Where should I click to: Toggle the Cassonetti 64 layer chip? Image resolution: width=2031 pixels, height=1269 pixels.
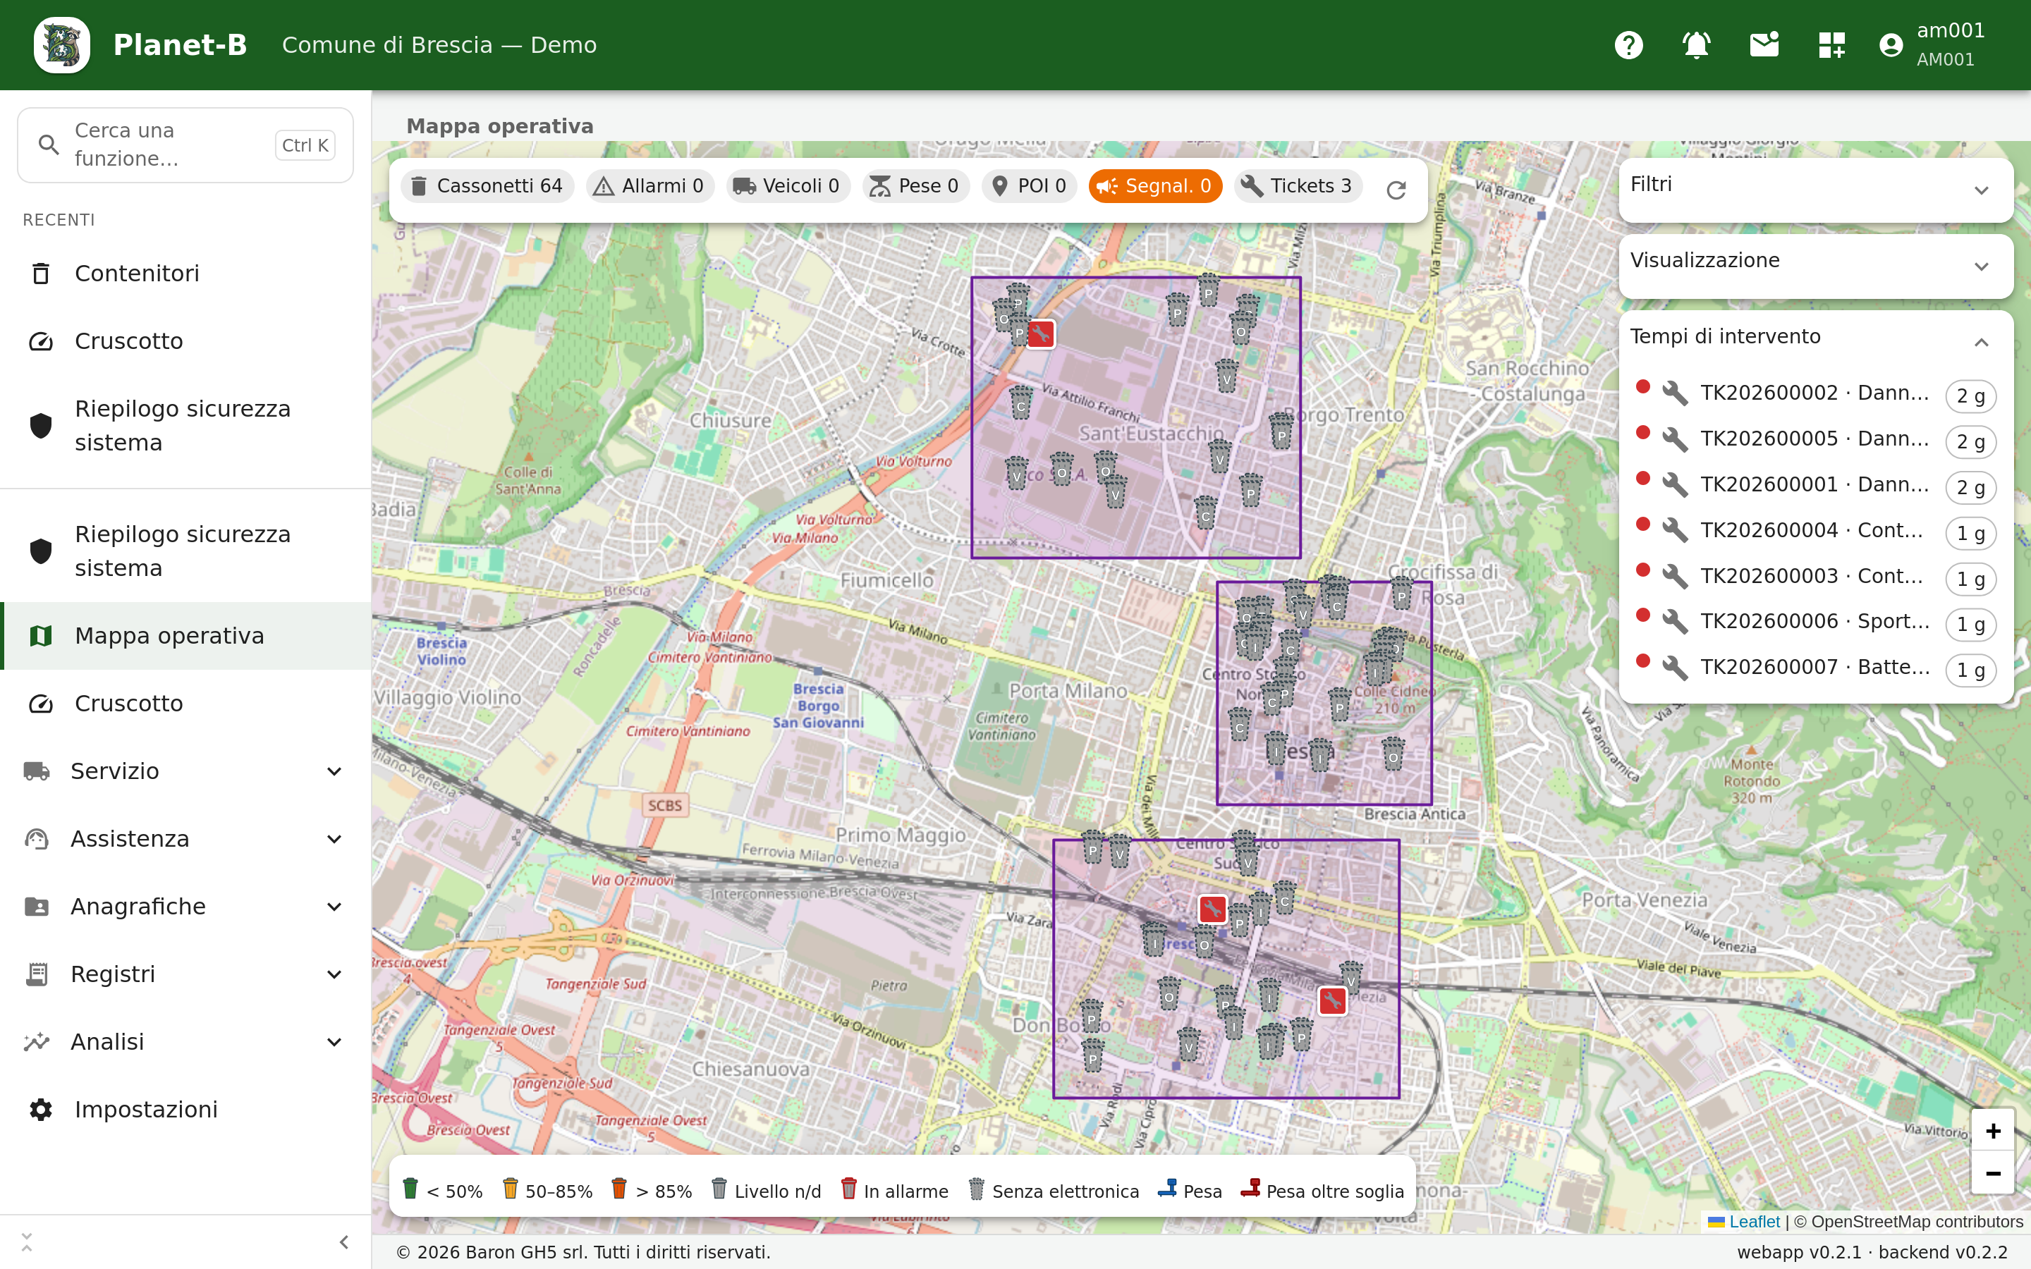click(487, 186)
